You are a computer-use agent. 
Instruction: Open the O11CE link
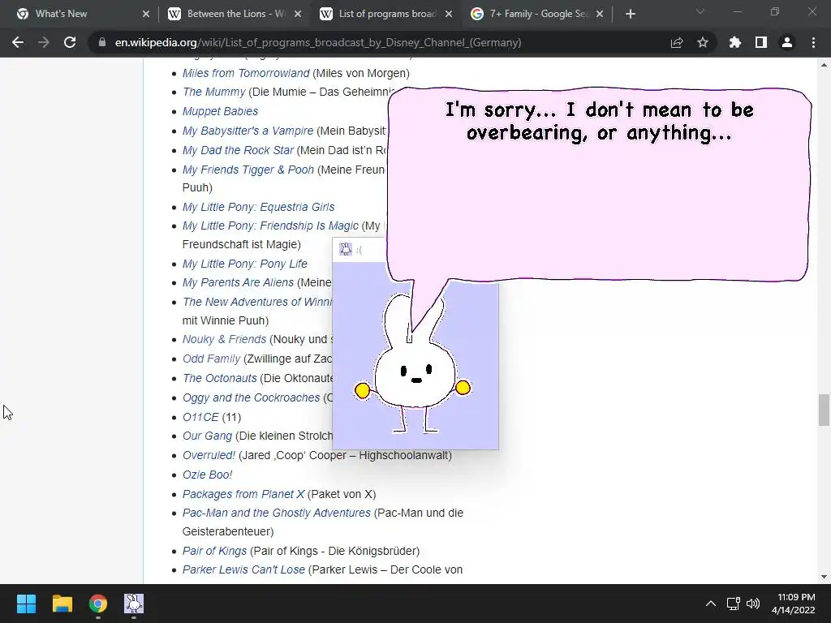click(x=200, y=418)
